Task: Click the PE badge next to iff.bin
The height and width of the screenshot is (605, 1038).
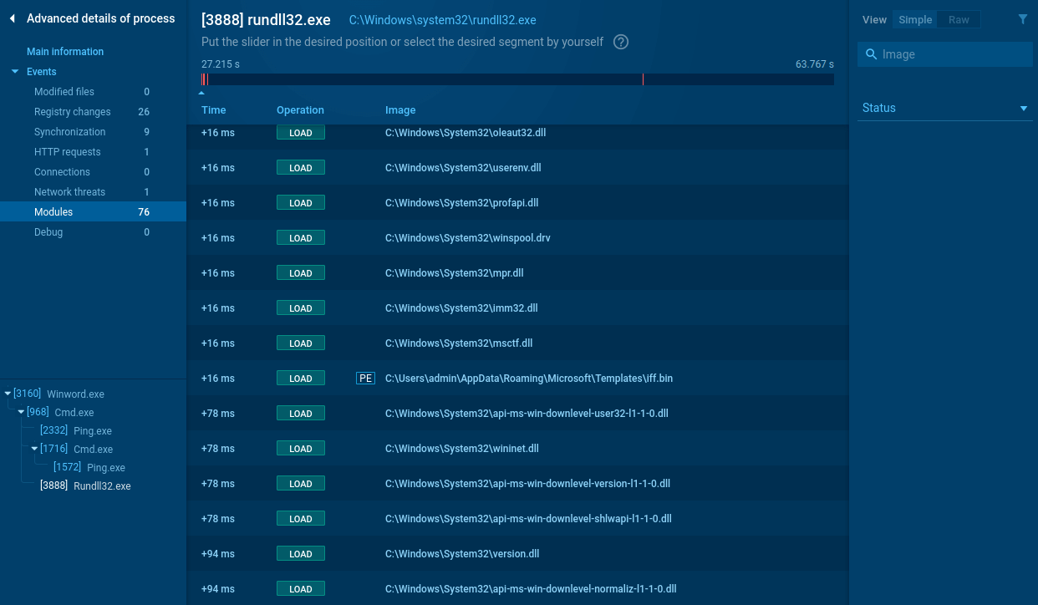Action: point(365,379)
